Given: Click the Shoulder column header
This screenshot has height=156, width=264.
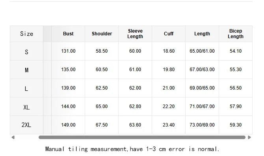Looking at the screenshot, I should tap(102, 34).
